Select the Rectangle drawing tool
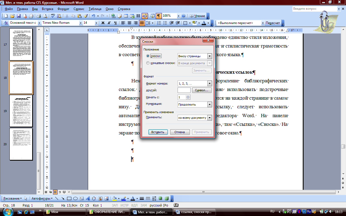Image resolution: width=346 pixels, height=216 pixels. pos(69,198)
